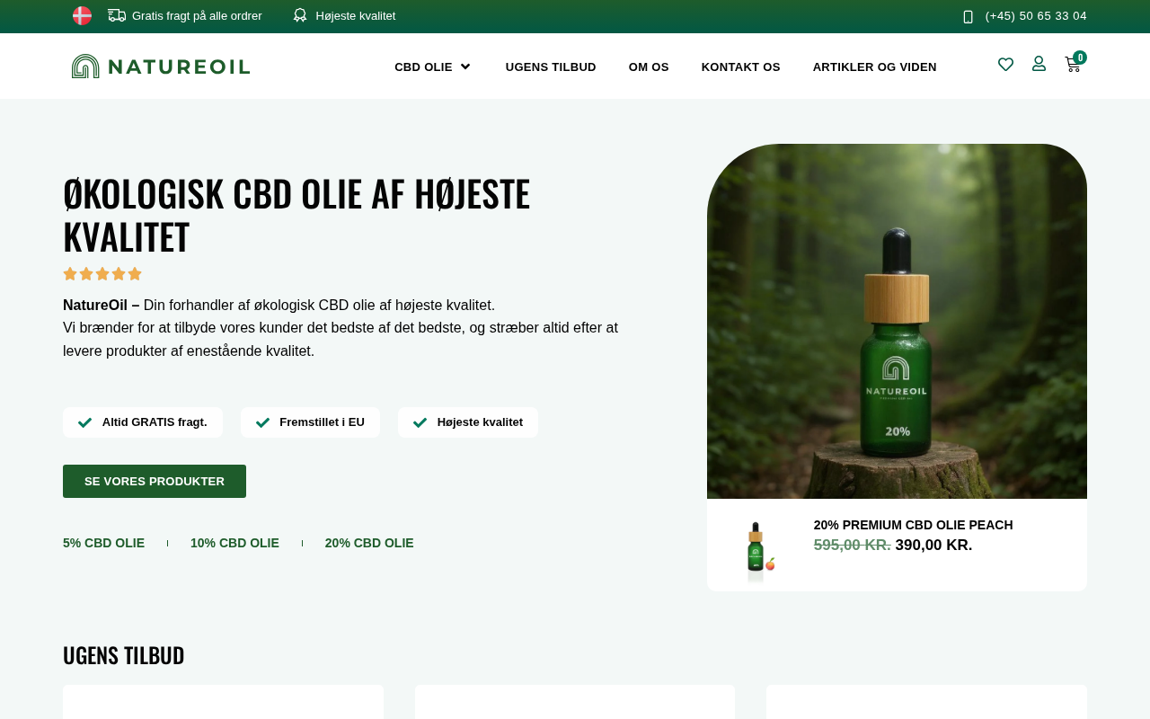The height and width of the screenshot is (719, 1150).
Task: Open the user account icon
Action: pos(1039,64)
